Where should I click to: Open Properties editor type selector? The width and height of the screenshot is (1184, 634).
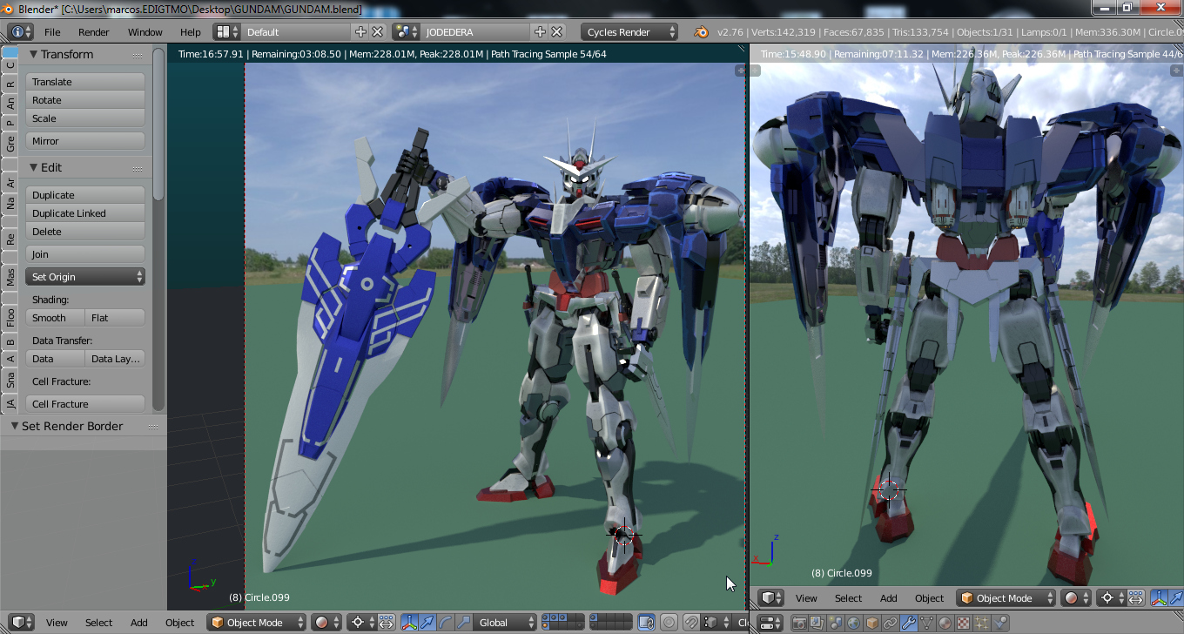pyautogui.click(x=770, y=623)
